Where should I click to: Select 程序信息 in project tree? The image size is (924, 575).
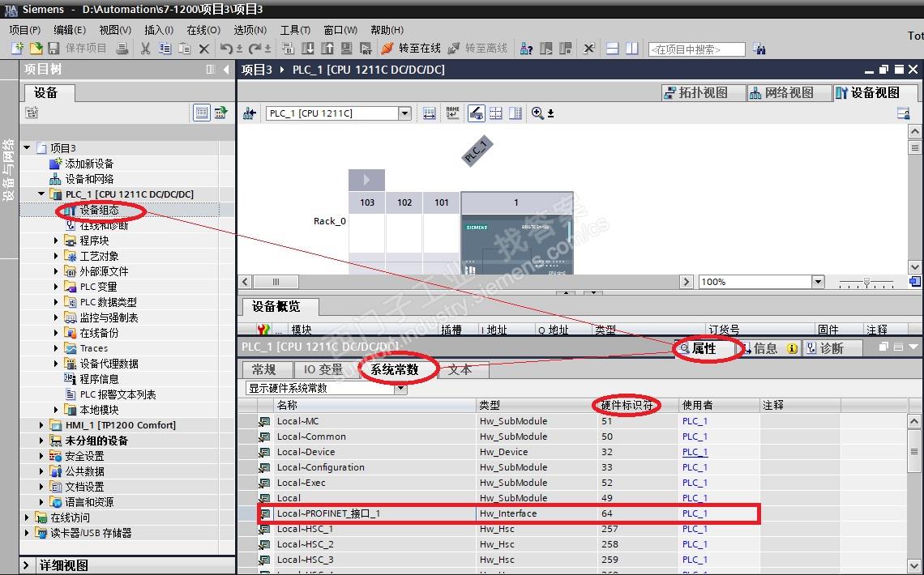99,378
